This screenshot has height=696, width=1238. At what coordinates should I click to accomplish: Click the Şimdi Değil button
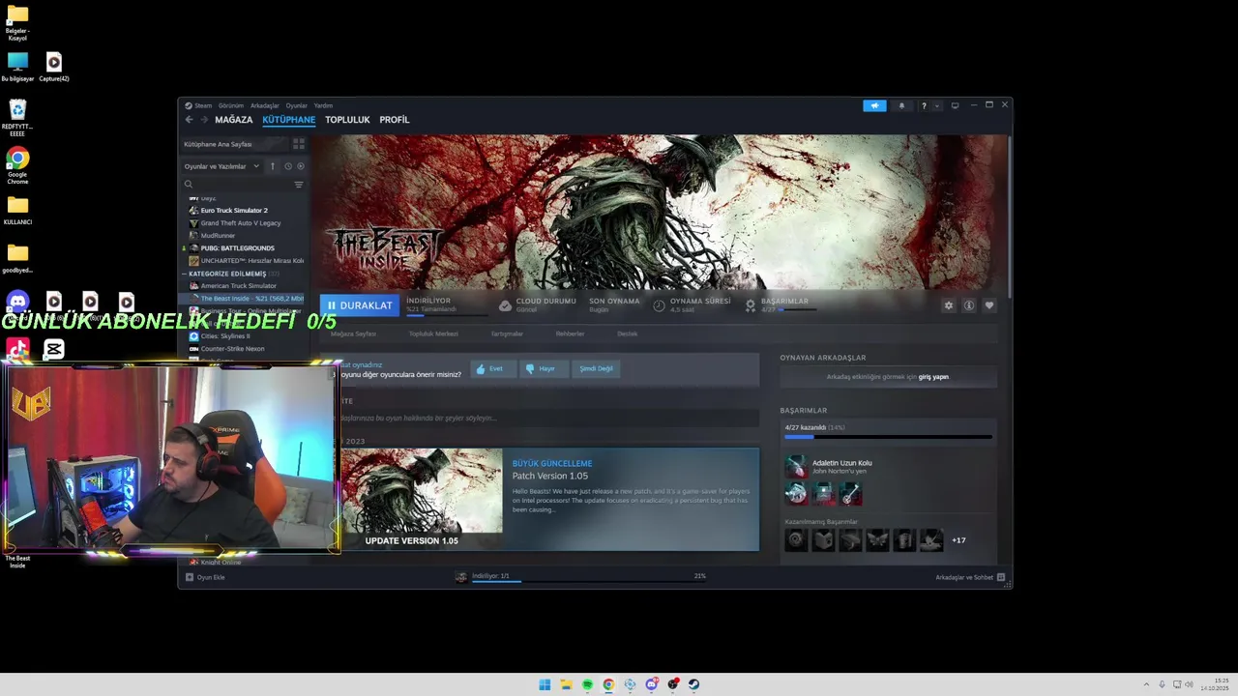pos(596,368)
